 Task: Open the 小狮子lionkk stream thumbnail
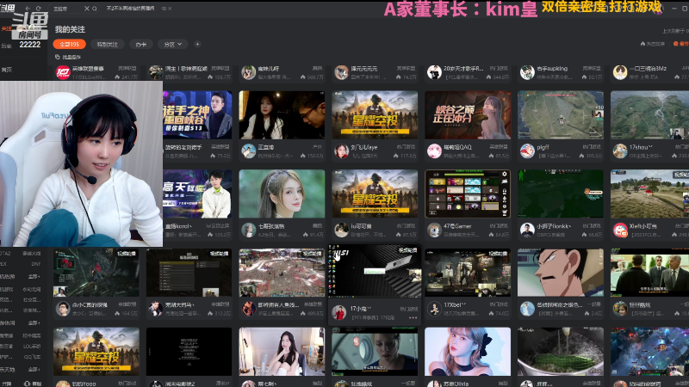click(x=561, y=193)
